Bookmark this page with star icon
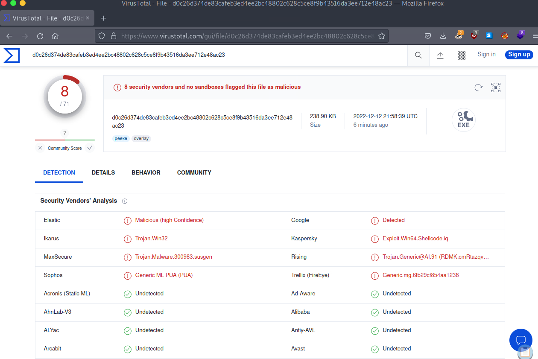Screen dimensions: 538x359 click(382, 36)
